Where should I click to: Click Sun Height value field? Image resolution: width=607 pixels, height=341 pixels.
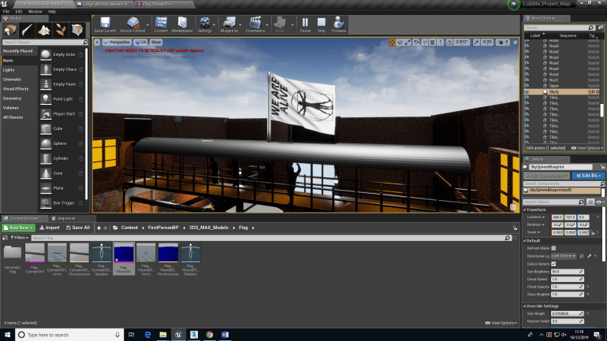click(567, 313)
